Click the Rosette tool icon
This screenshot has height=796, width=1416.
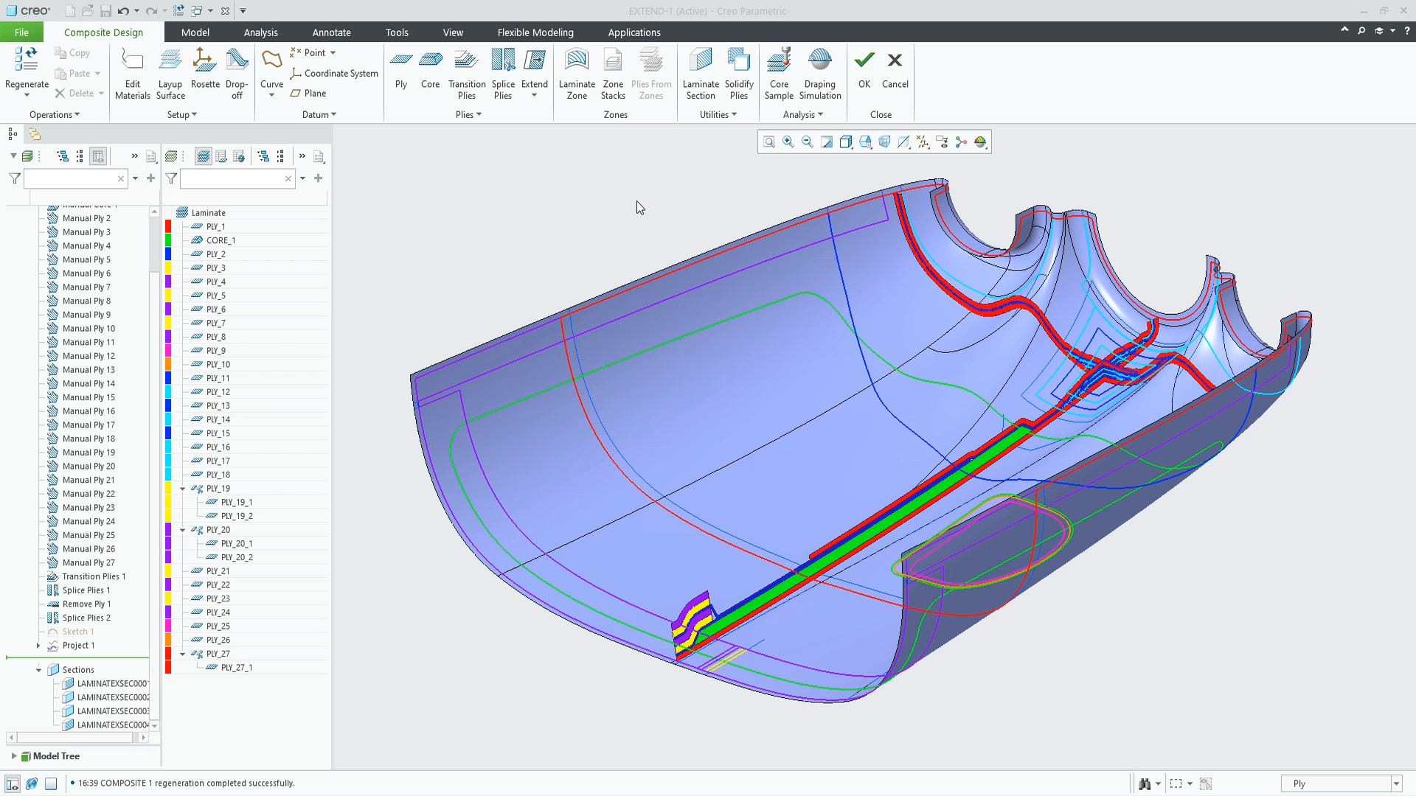click(x=205, y=60)
